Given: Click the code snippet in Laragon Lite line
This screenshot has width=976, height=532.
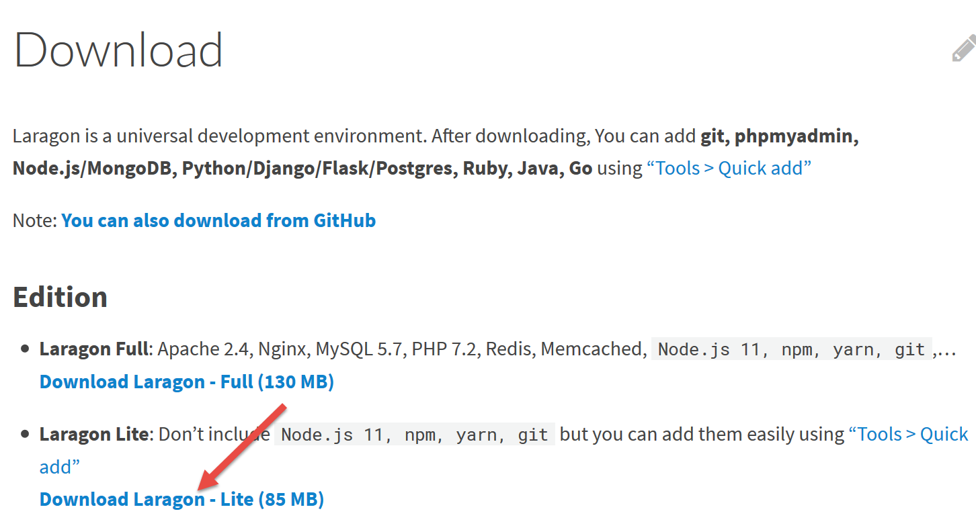Looking at the screenshot, I should pyautogui.click(x=414, y=435).
